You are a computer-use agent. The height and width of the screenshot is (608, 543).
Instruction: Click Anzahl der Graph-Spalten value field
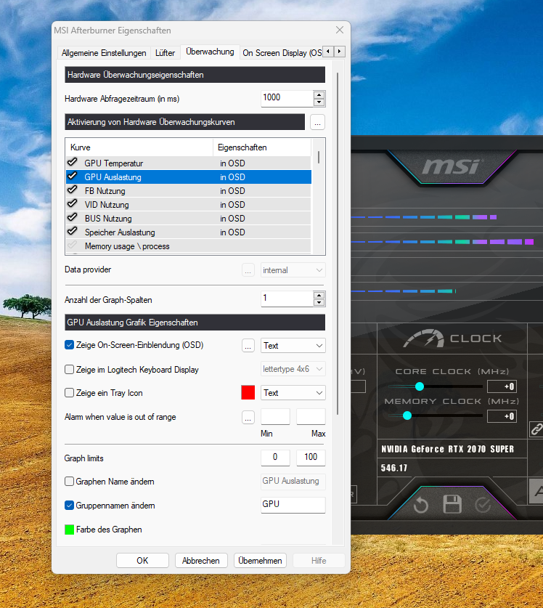pyautogui.click(x=287, y=299)
